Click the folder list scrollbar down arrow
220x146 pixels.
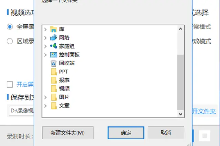(181, 114)
